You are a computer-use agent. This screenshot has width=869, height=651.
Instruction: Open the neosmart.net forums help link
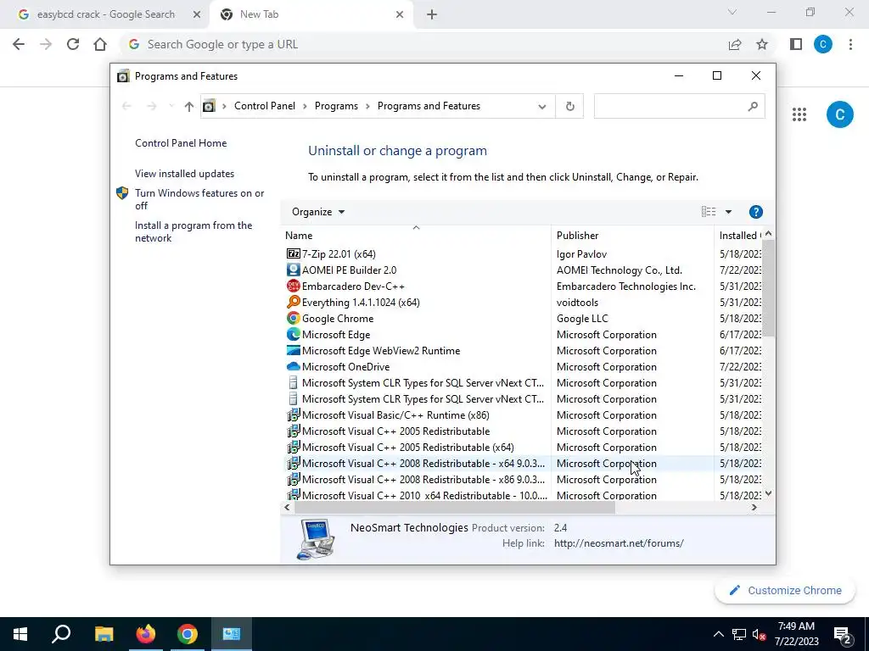click(x=619, y=543)
